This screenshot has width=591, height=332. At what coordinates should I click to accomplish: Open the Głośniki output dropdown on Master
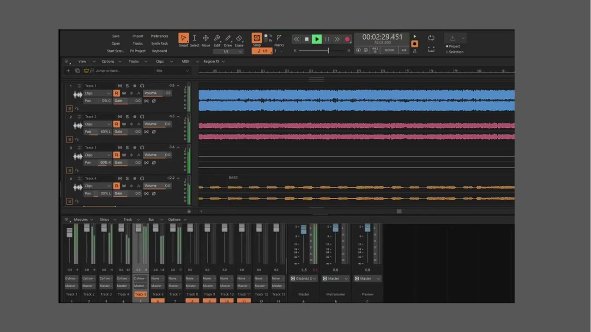(303, 279)
